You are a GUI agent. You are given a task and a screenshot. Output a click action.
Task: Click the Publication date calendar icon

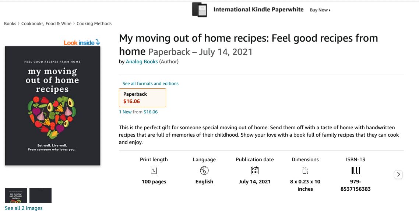[254, 170]
